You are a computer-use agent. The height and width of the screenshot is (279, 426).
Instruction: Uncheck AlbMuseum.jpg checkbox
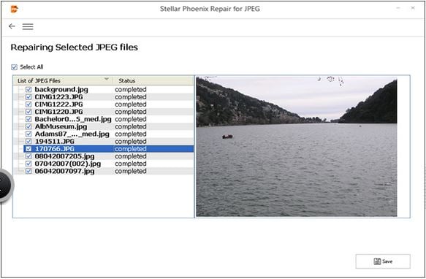click(28, 126)
